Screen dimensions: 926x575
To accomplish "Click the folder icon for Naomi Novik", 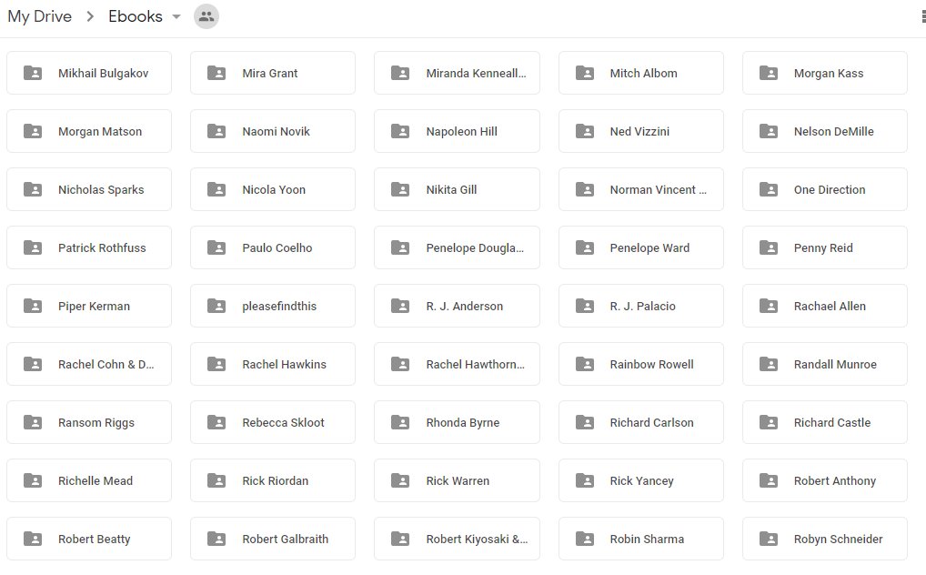I will (x=216, y=131).
